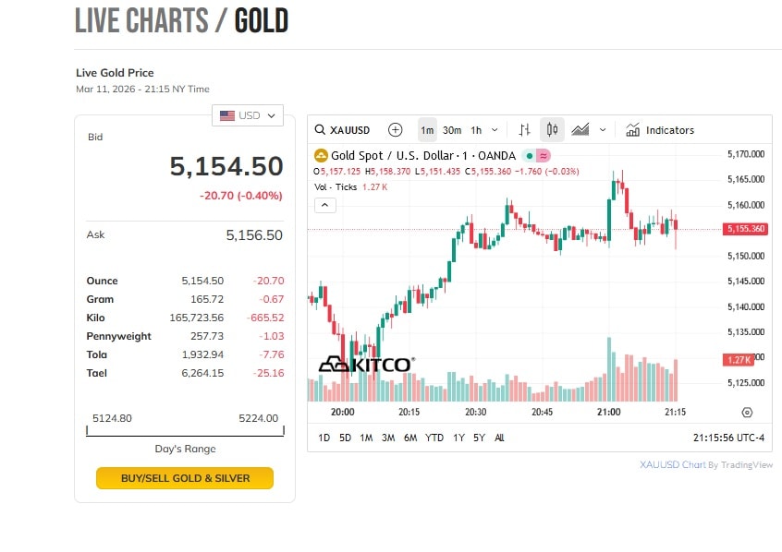Switch to the 5D date range
Viewport: 782px width, 552px height.
[x=345, y=438]
